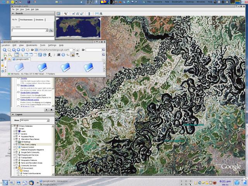248x186 pixels.
Task: Click the clock icon in Konqueror toolbar
Action: pos(45,55)
